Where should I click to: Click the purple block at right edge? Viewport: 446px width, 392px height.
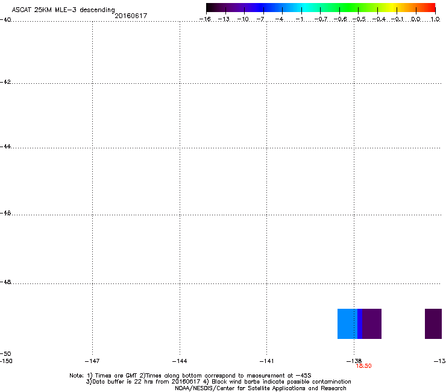[x=433, y=324]
